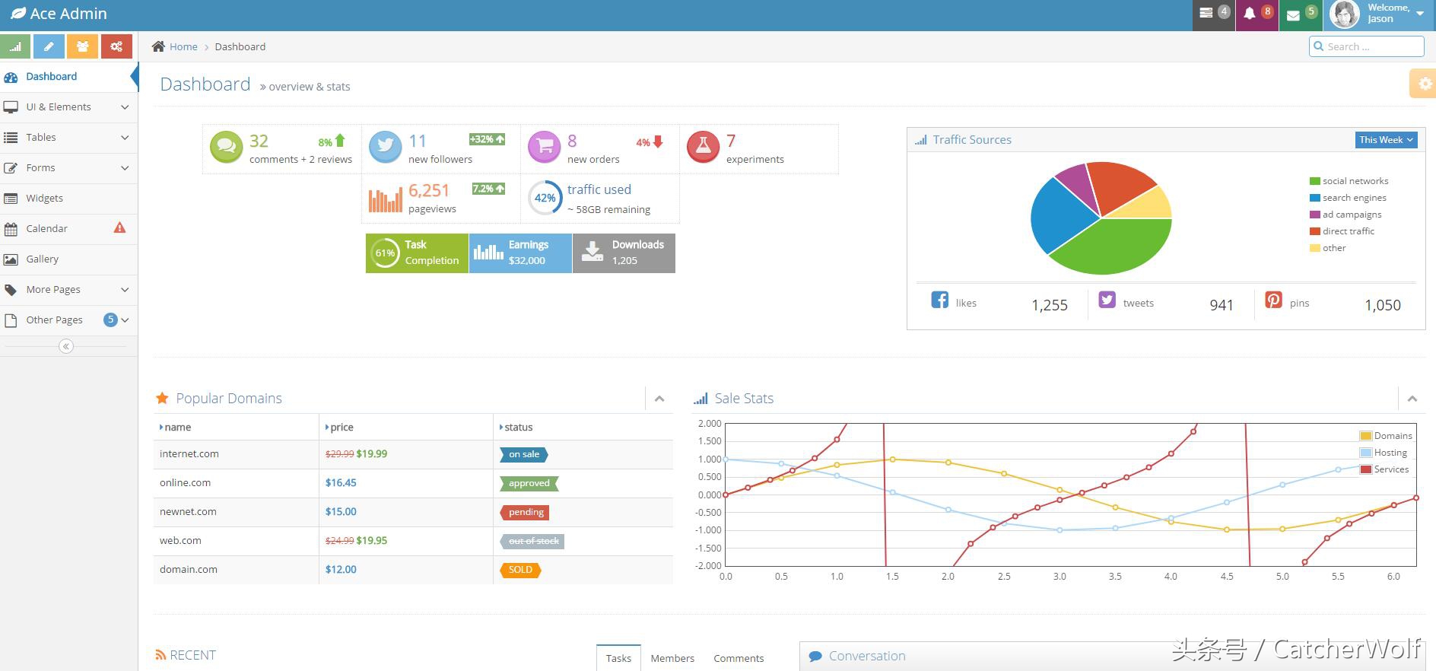
Task: Collapse the Popular Domains widget
Action: point(659,399)
